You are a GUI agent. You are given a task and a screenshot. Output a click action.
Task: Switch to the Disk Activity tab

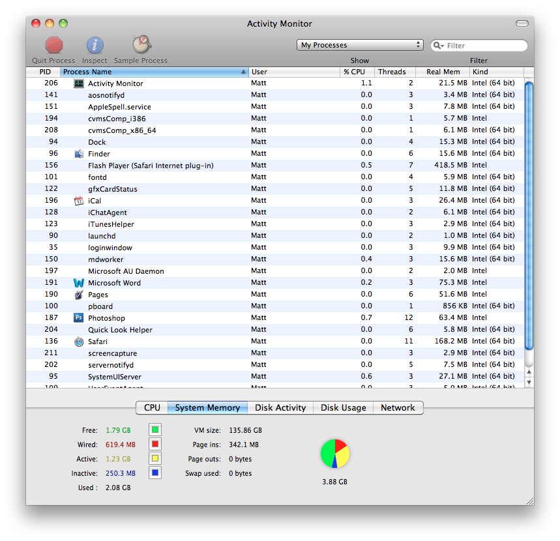coord(280,408)
